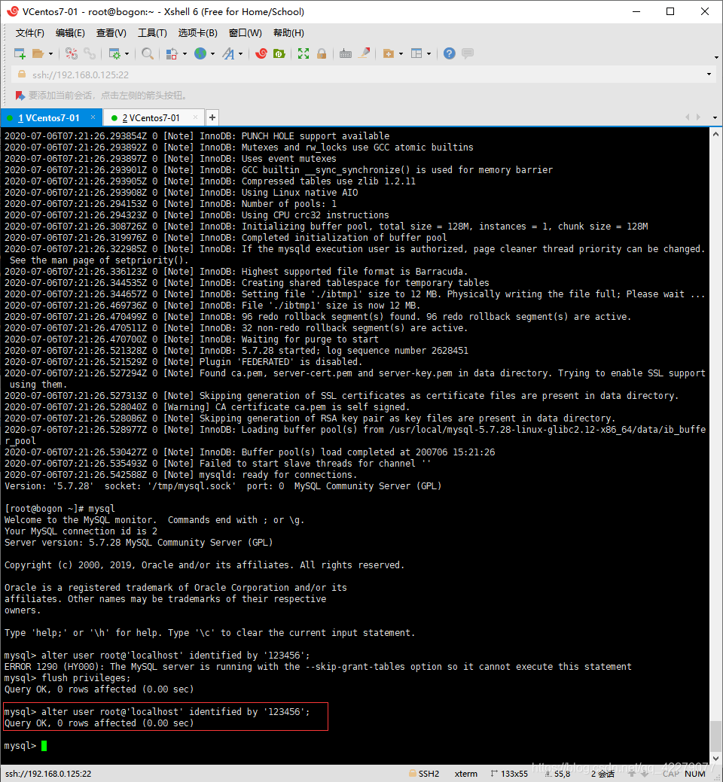Open the 编辑(E) menu
The image size is (723, 782).
(70, 33)
